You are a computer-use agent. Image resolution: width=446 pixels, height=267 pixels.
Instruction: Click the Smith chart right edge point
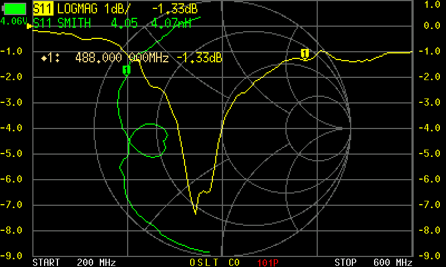click(x=351, y=128)
